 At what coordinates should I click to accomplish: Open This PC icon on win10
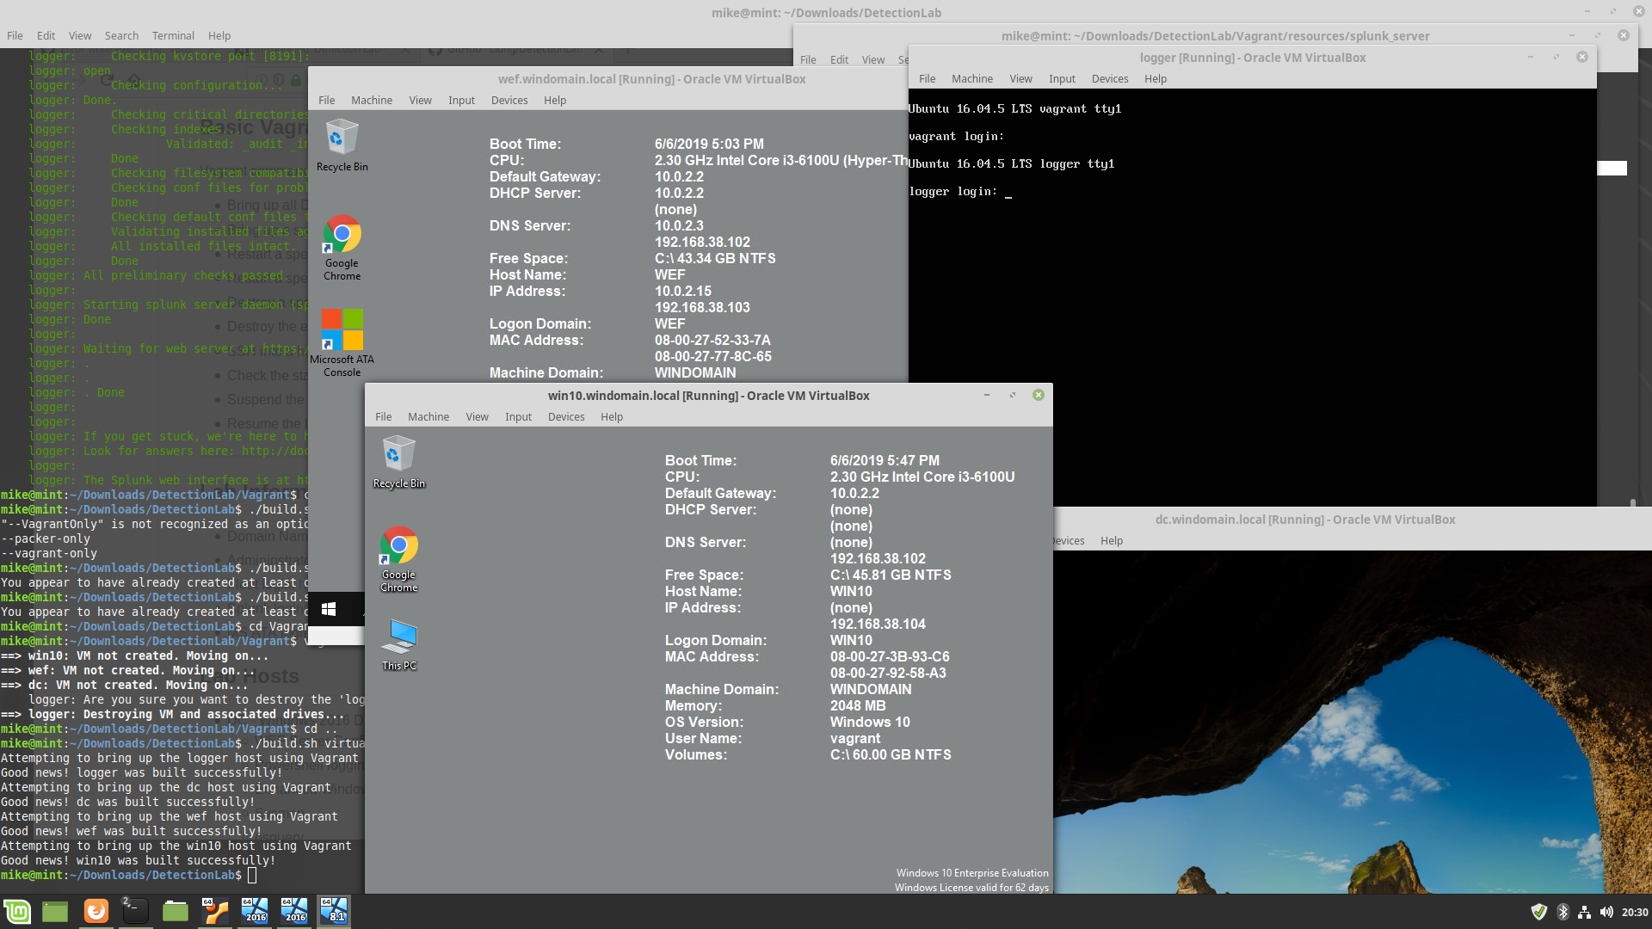pos(398,638)
